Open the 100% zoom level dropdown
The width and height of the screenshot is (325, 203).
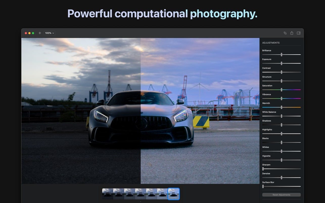(49, 33)
